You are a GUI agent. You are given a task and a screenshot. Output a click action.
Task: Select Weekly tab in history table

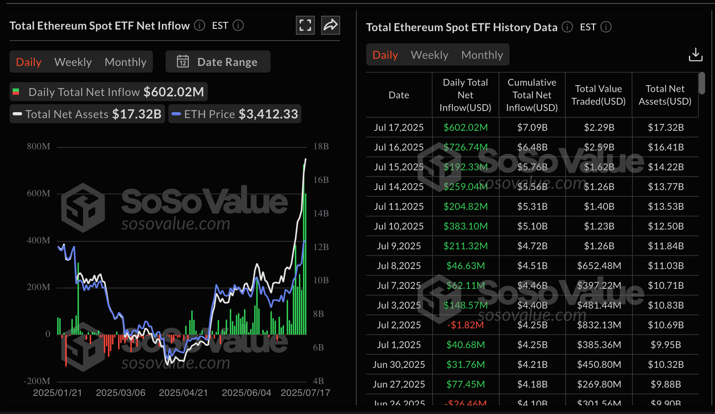(429, 55)
